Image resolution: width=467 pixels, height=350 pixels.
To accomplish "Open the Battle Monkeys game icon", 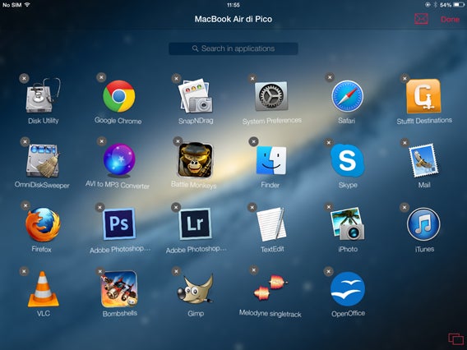I will (x=196, y=160).
